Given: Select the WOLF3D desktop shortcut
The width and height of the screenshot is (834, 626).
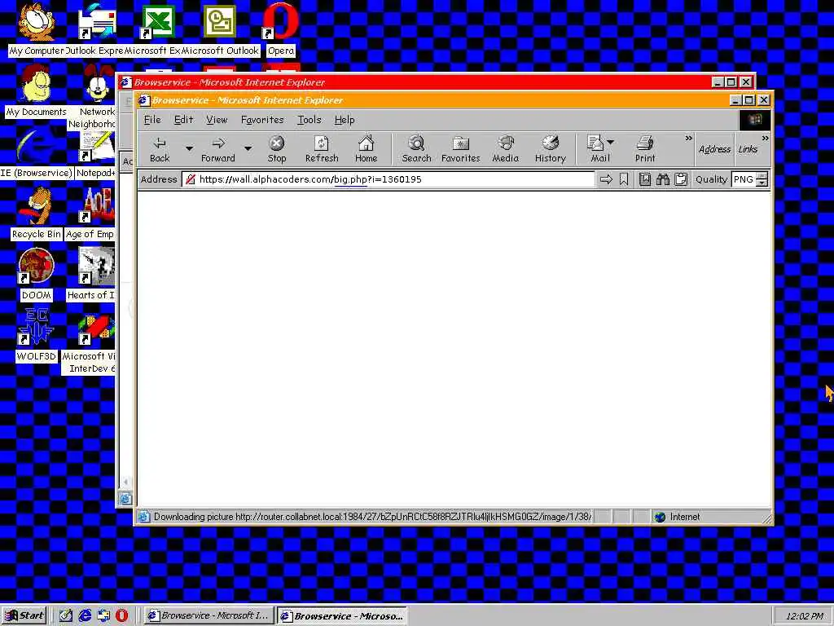Looking at the screenshot, I should pyautogui.click(x=36, y=337).
